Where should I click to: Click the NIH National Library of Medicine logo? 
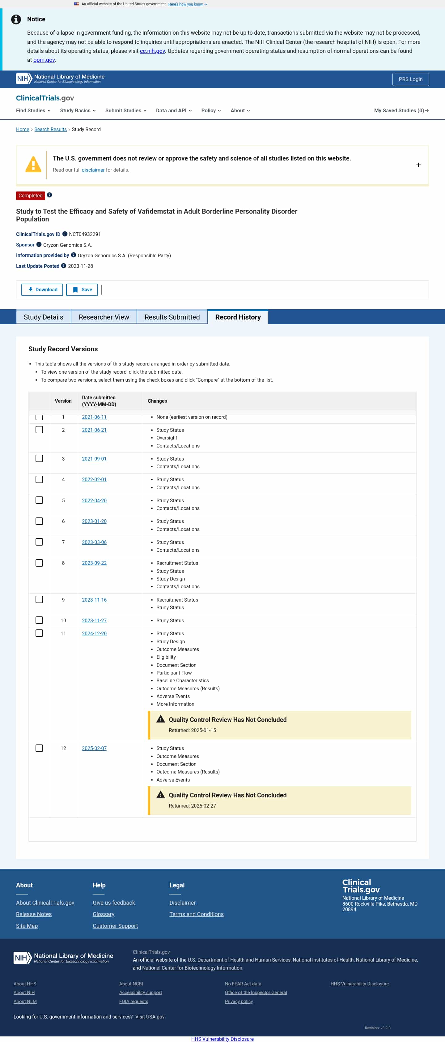click(x=60, y=79)
